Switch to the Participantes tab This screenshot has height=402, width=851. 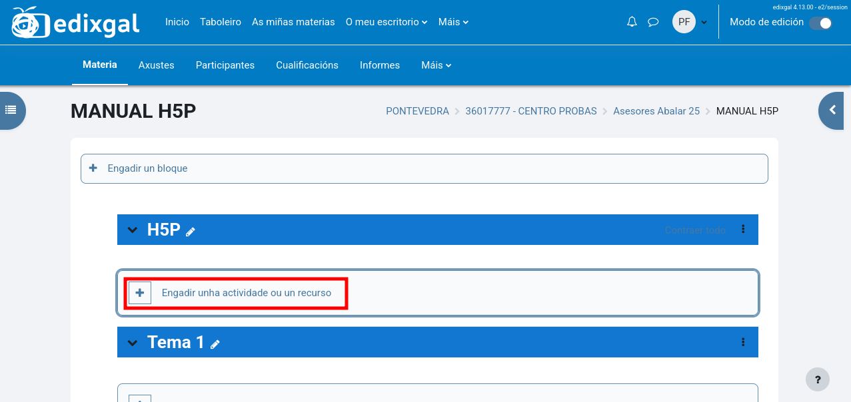click(225, 65)
